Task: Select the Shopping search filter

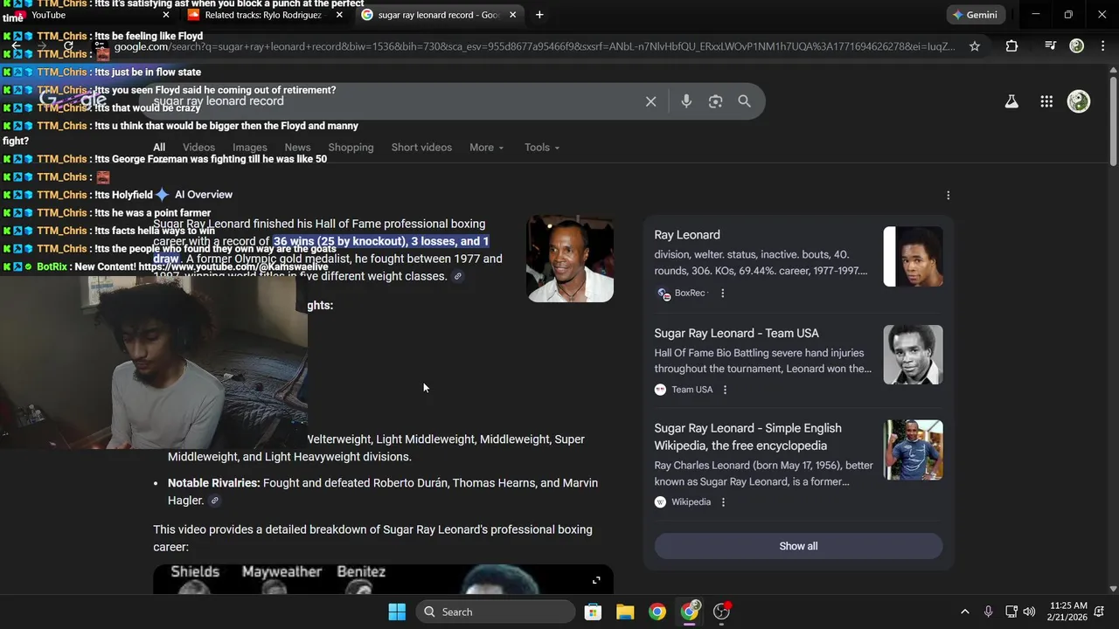Action: (x=351, y=148)
